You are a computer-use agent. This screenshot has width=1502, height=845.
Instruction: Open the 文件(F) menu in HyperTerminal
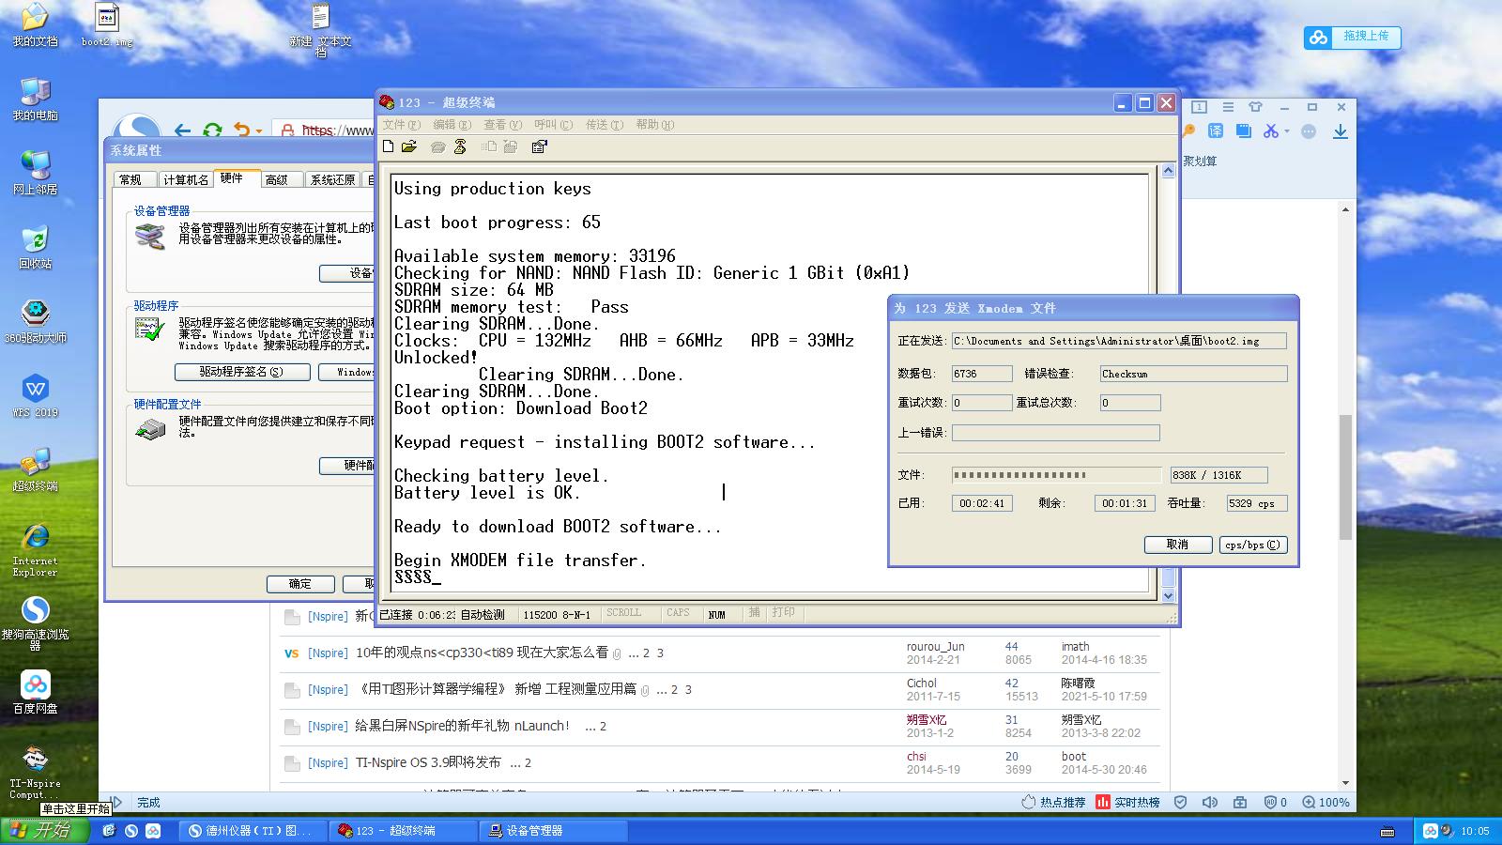(401, 125)
